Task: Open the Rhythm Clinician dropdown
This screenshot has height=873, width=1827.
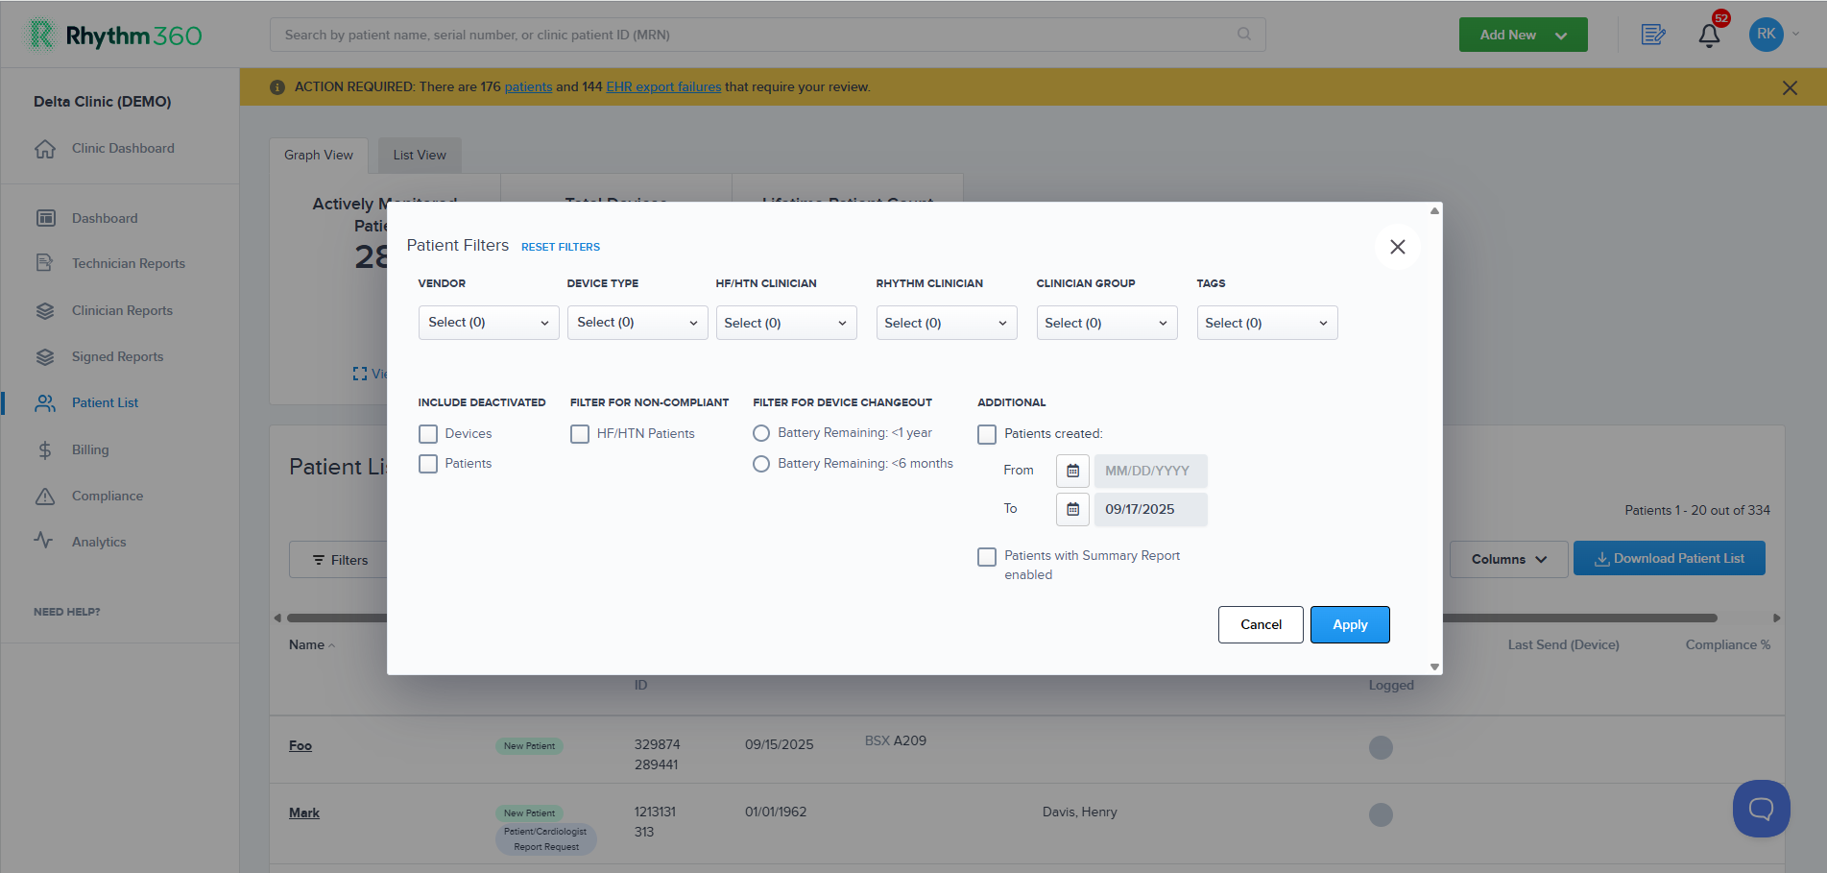Action: coord(947,323)
